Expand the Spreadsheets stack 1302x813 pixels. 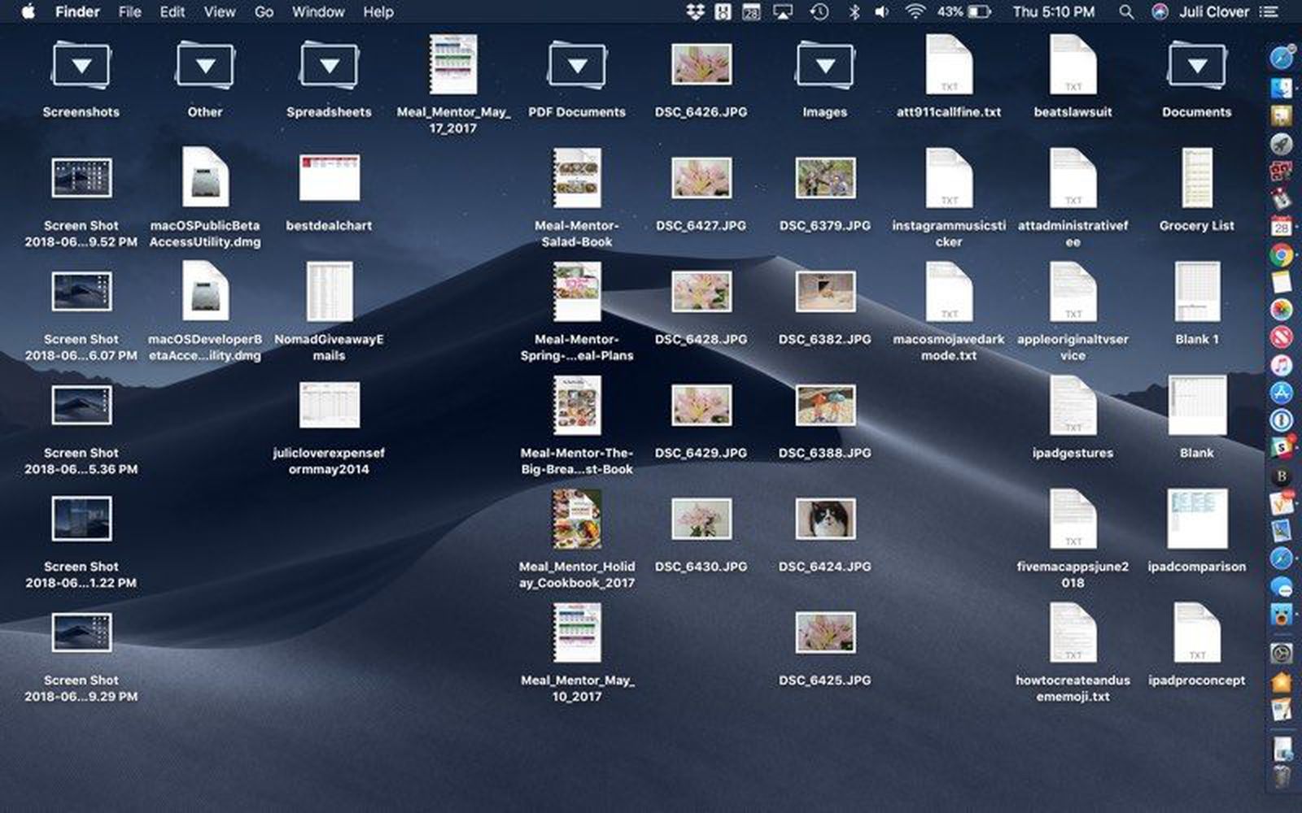pyautogui.click(x=329, y=67)
